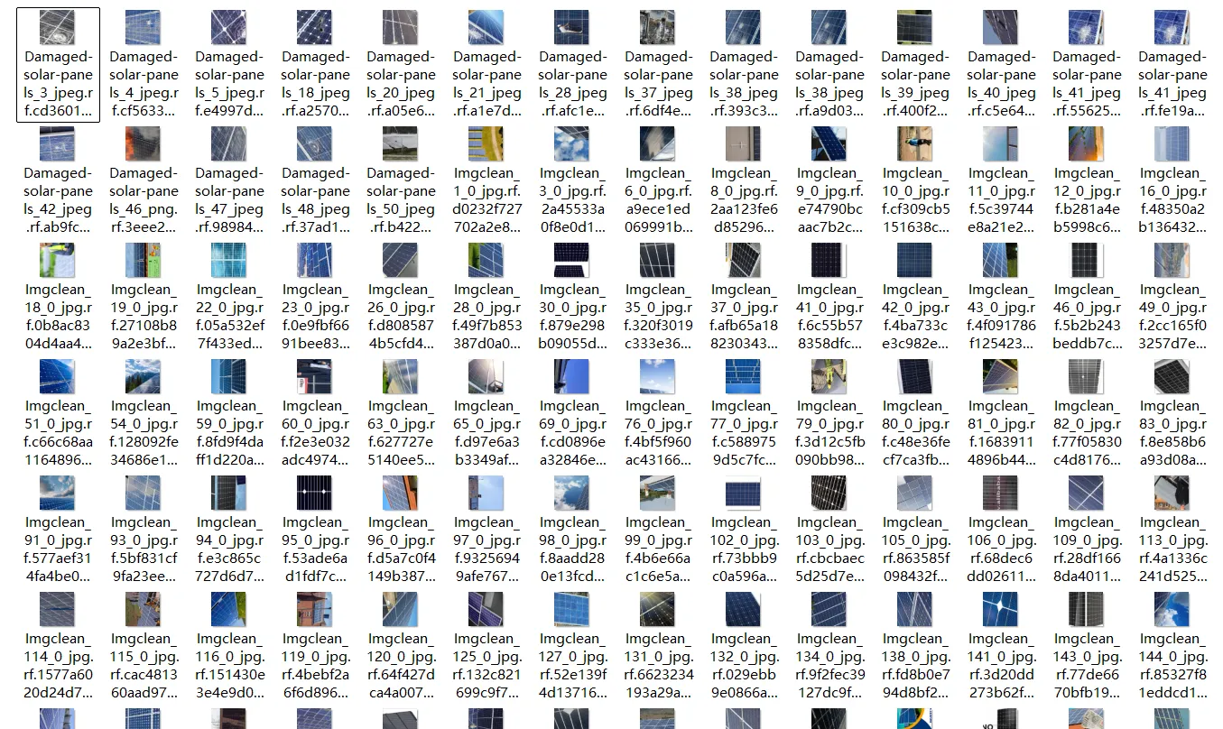Select the Imgclean_10_0_jpg thumbnail
Screen dimensions: 1223x729
tap(915, 144)
